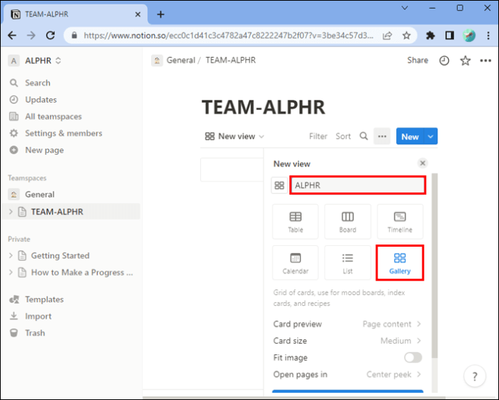Viewport: 499px width, 400px height.
Task: Open the ALPHR workspace switcher
Action: (x=35, y=61)
